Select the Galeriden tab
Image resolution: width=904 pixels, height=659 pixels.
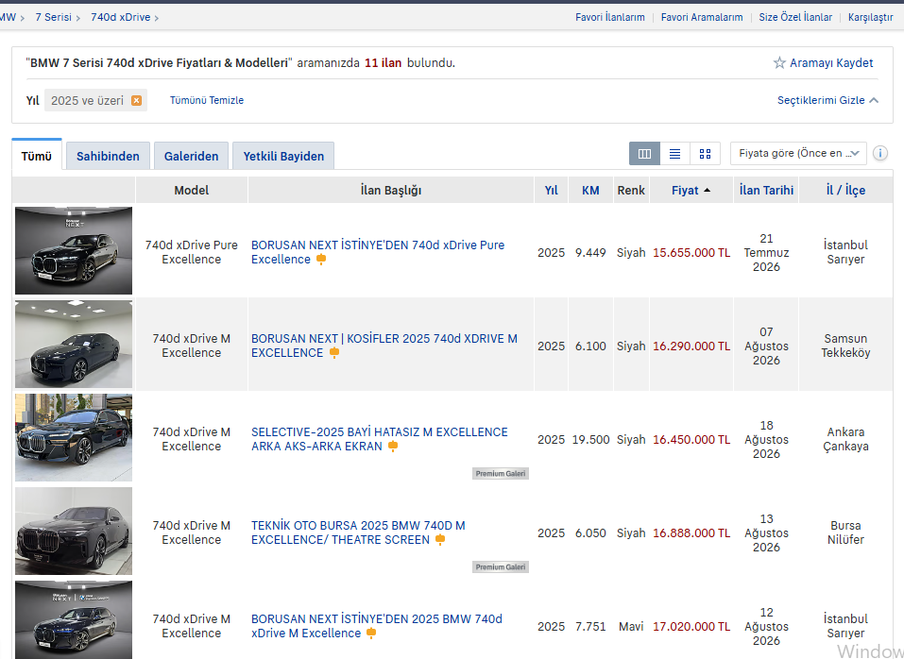(191, 156)
